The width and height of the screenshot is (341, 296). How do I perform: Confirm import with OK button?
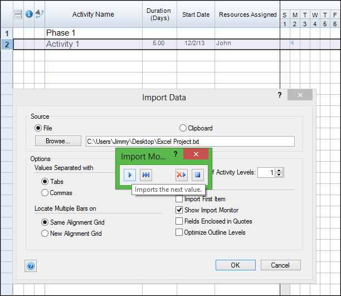point(235,265)
